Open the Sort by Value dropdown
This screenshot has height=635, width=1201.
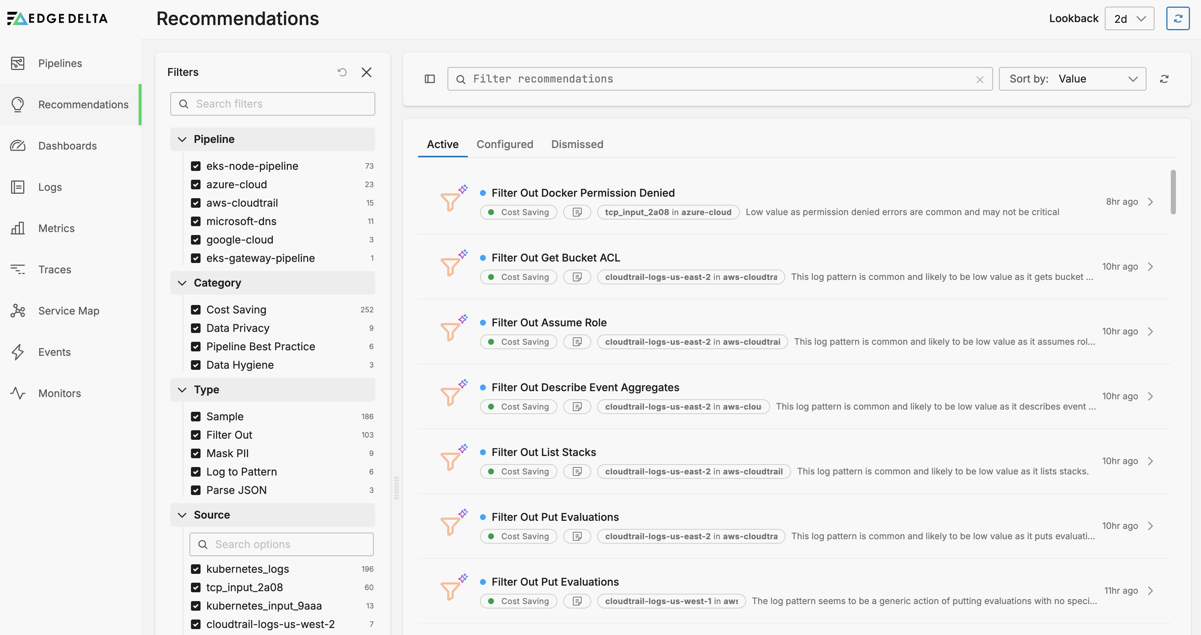[x=1072, y=79]
